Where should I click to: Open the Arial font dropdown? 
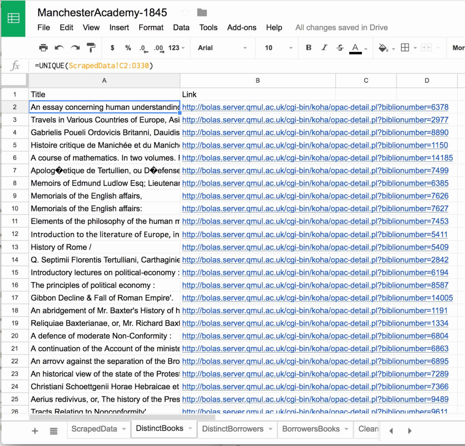click(x=222, y=48)
